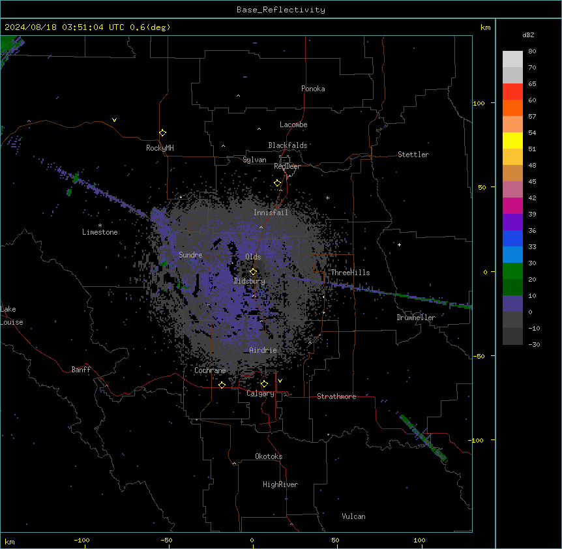Click the dBZ legend heading
Image resolution: width=562 pixels, height=549 pixels.
[528, 35]
